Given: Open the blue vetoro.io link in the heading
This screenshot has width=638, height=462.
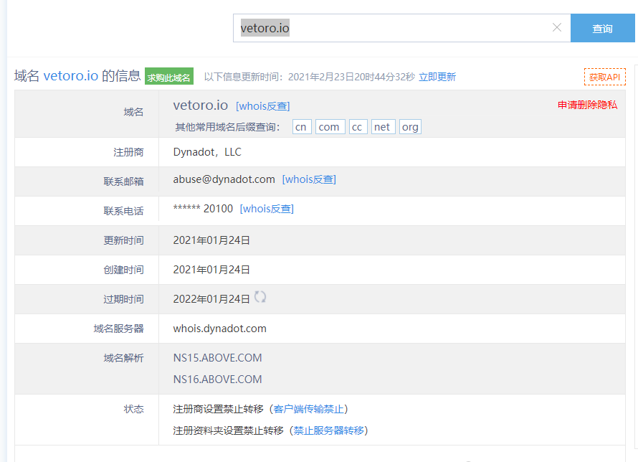Looking at the screenshot, I should [71, 76].
